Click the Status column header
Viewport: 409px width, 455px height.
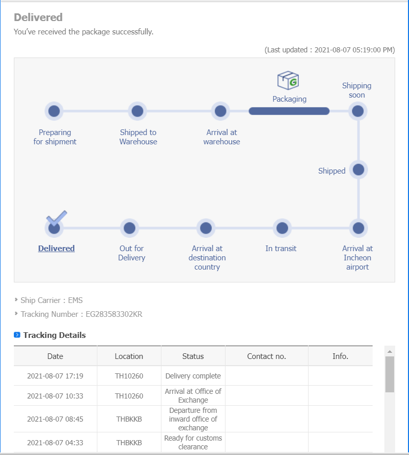click(193, 356)
